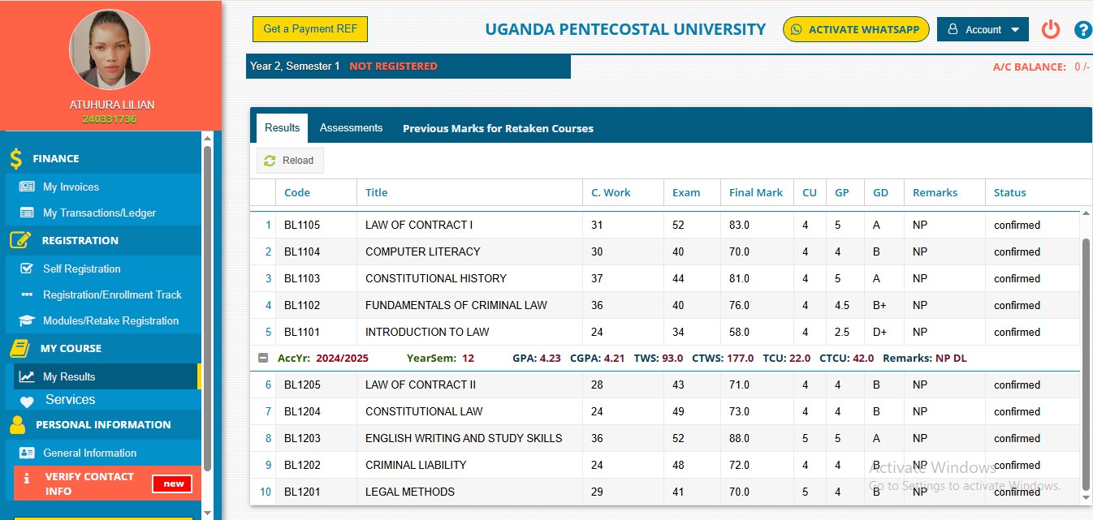Open Previous Marks for Retaken Courses tab
Screen dimensions: 1093x520
click(498, 128)
